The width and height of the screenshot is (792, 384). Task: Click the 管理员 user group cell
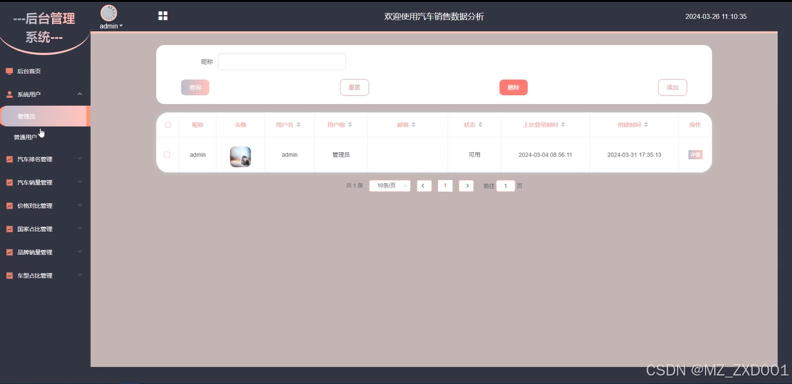tap(341, 155)
